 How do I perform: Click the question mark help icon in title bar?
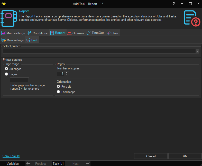pos(174,4)
